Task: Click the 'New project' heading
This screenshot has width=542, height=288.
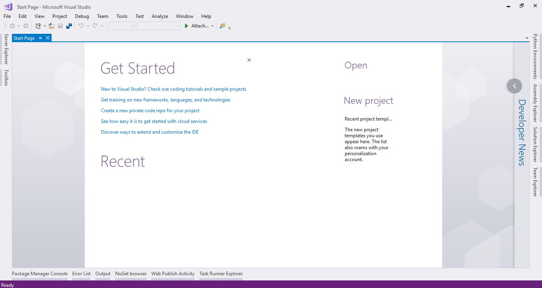Action: click(368, 101)
